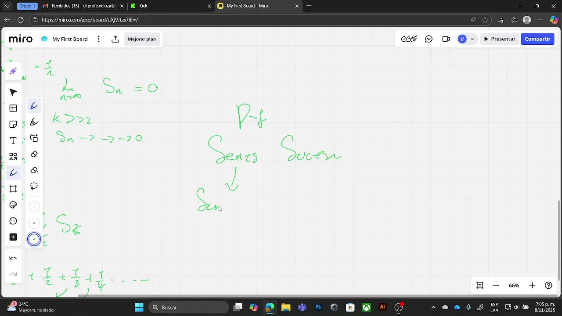Open browser favorites list
Viewport: 562px width, 316px height.
coord(514,20)
